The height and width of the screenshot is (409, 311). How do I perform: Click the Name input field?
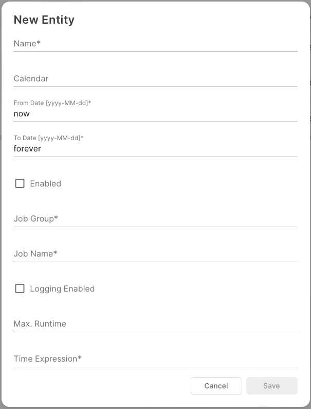coord(155,44)
